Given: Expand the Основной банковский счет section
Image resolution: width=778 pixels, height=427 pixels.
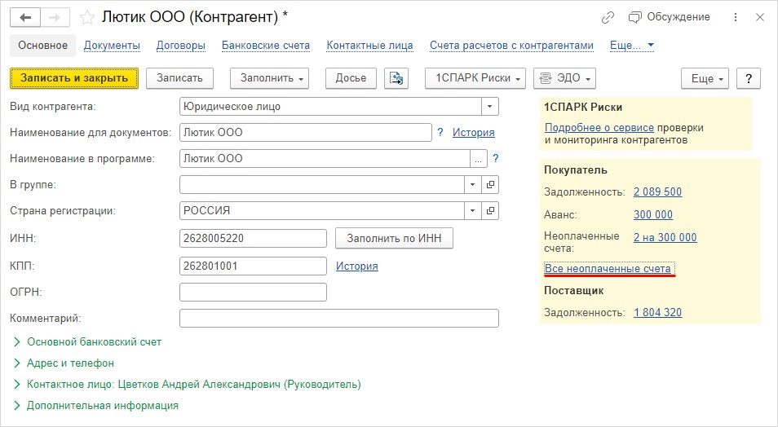Looking at the screenshot, I should coord(87,341).
